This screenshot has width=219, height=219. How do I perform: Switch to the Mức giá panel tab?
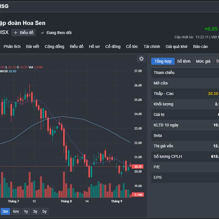point(203,61)
